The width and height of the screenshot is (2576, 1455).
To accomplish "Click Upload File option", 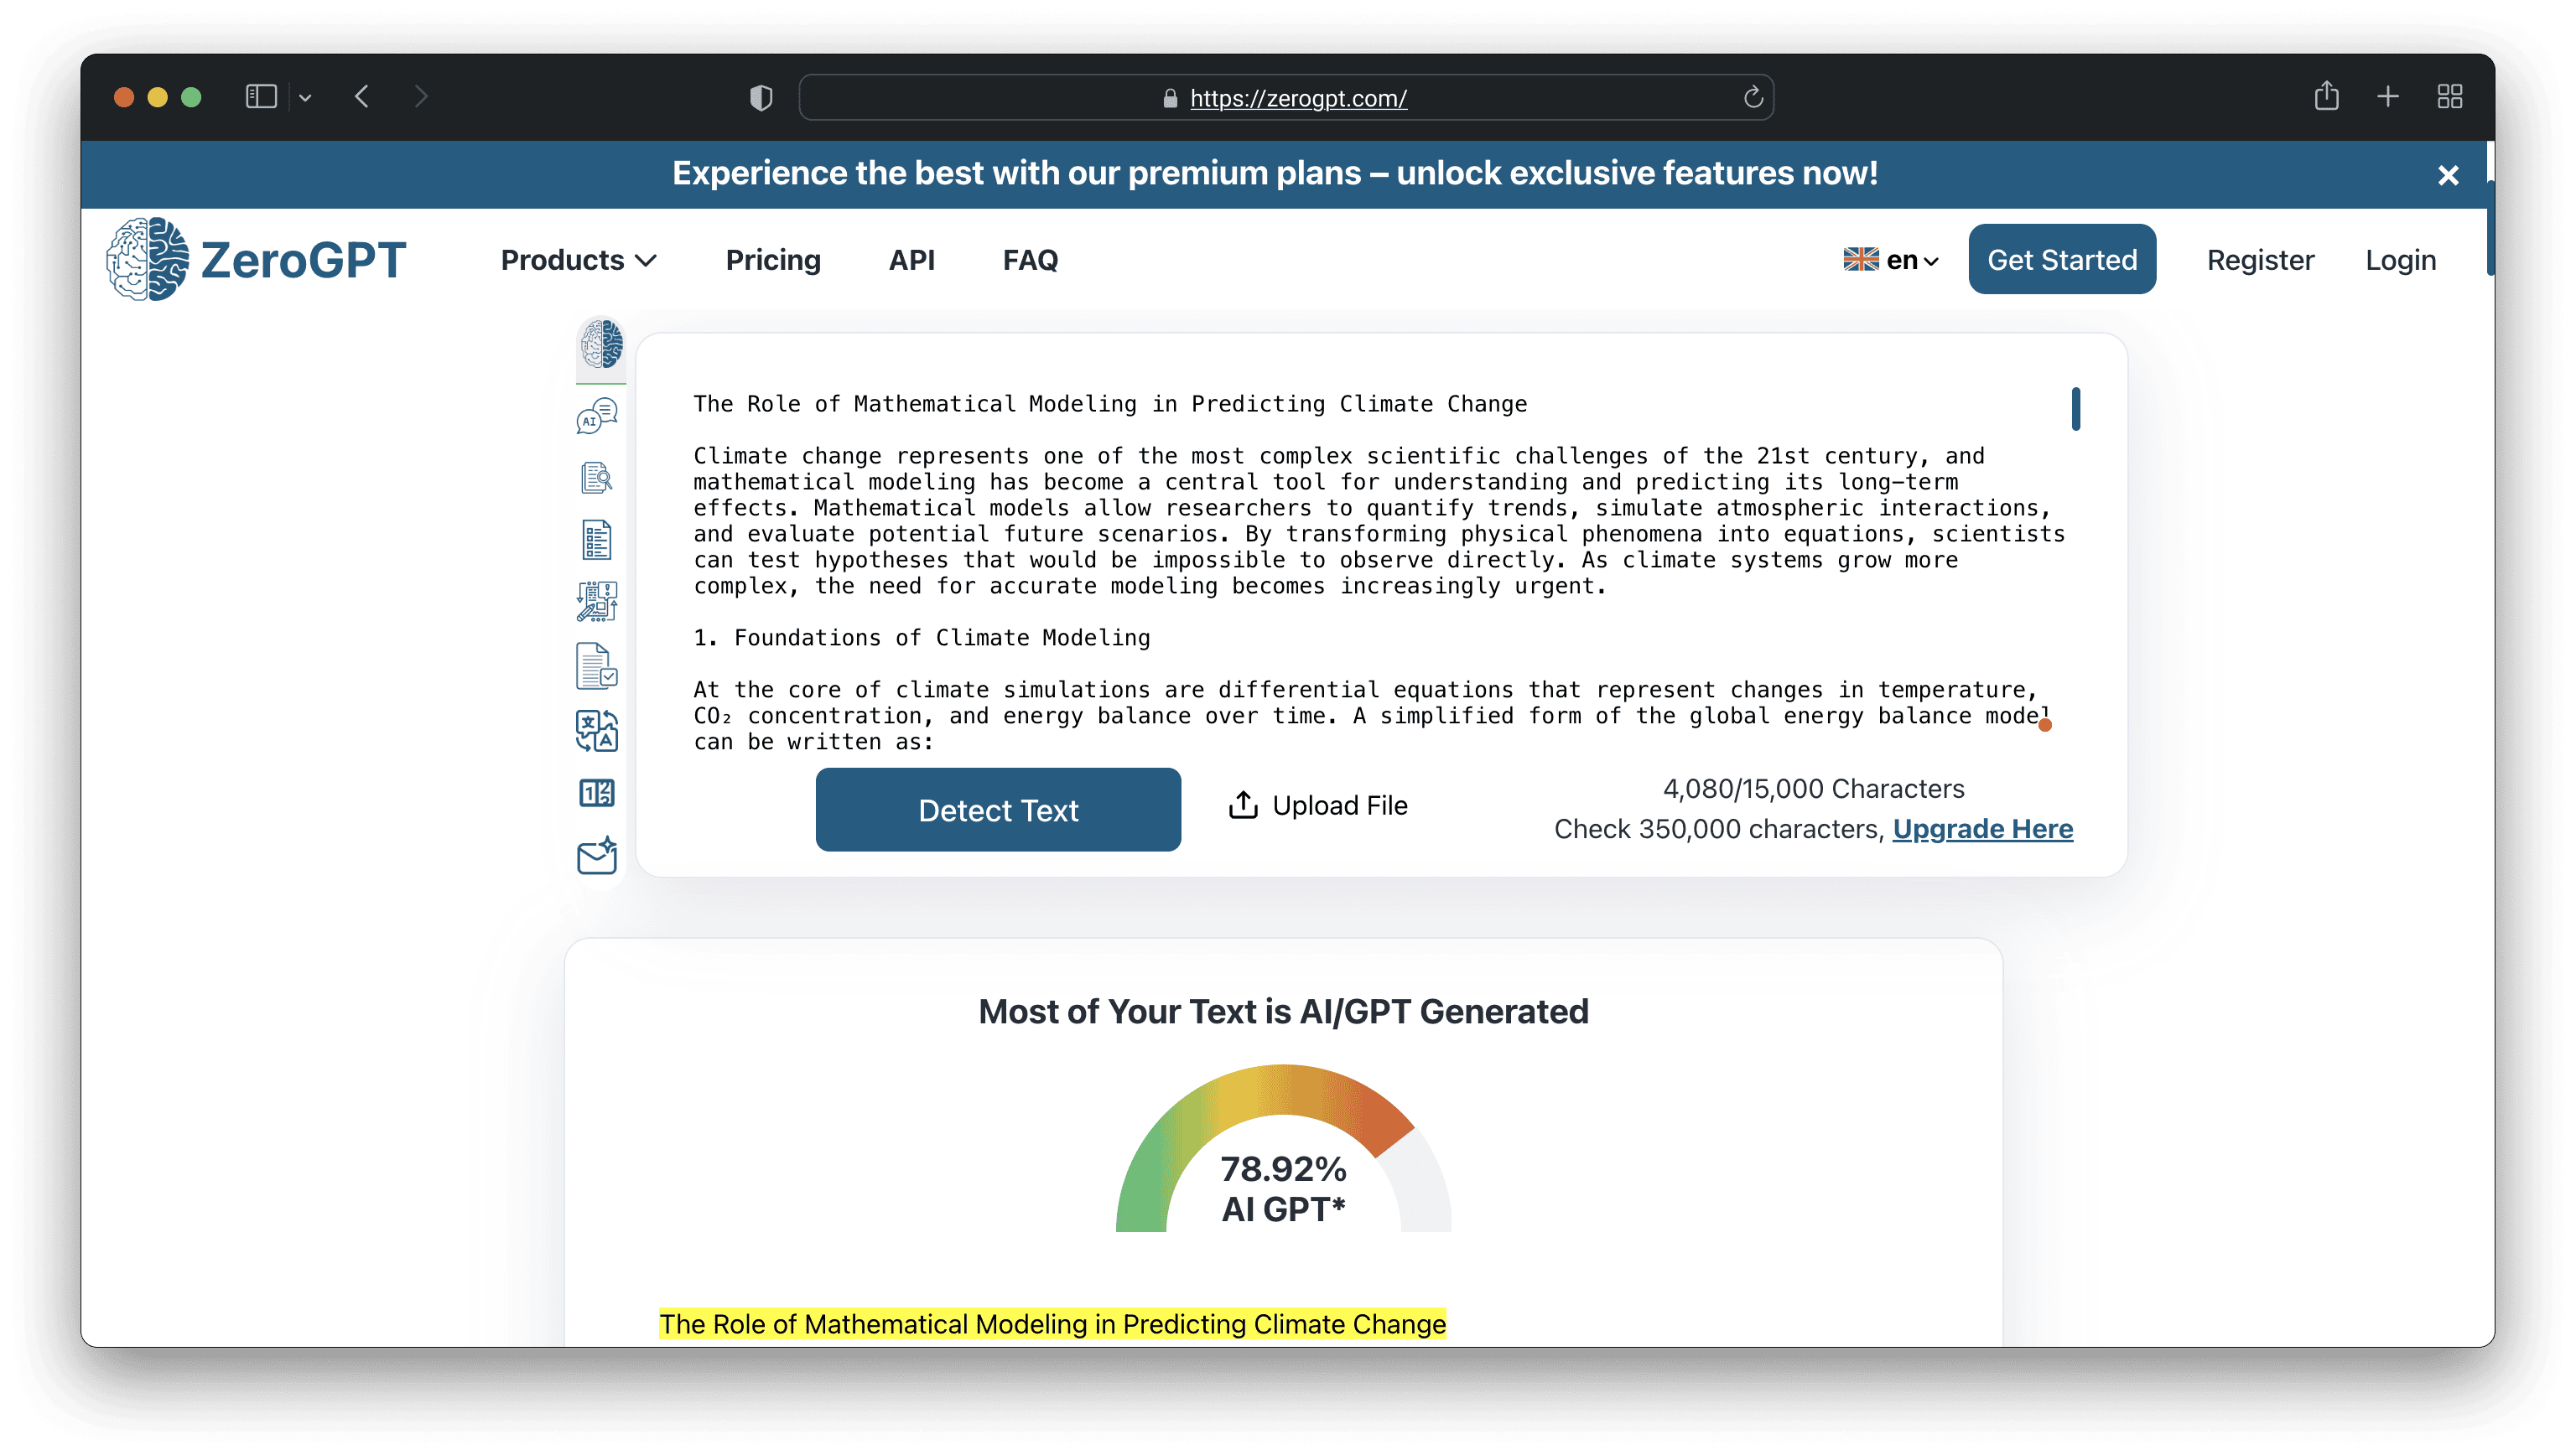I will pyautogui.click(x=1318, y=805).
